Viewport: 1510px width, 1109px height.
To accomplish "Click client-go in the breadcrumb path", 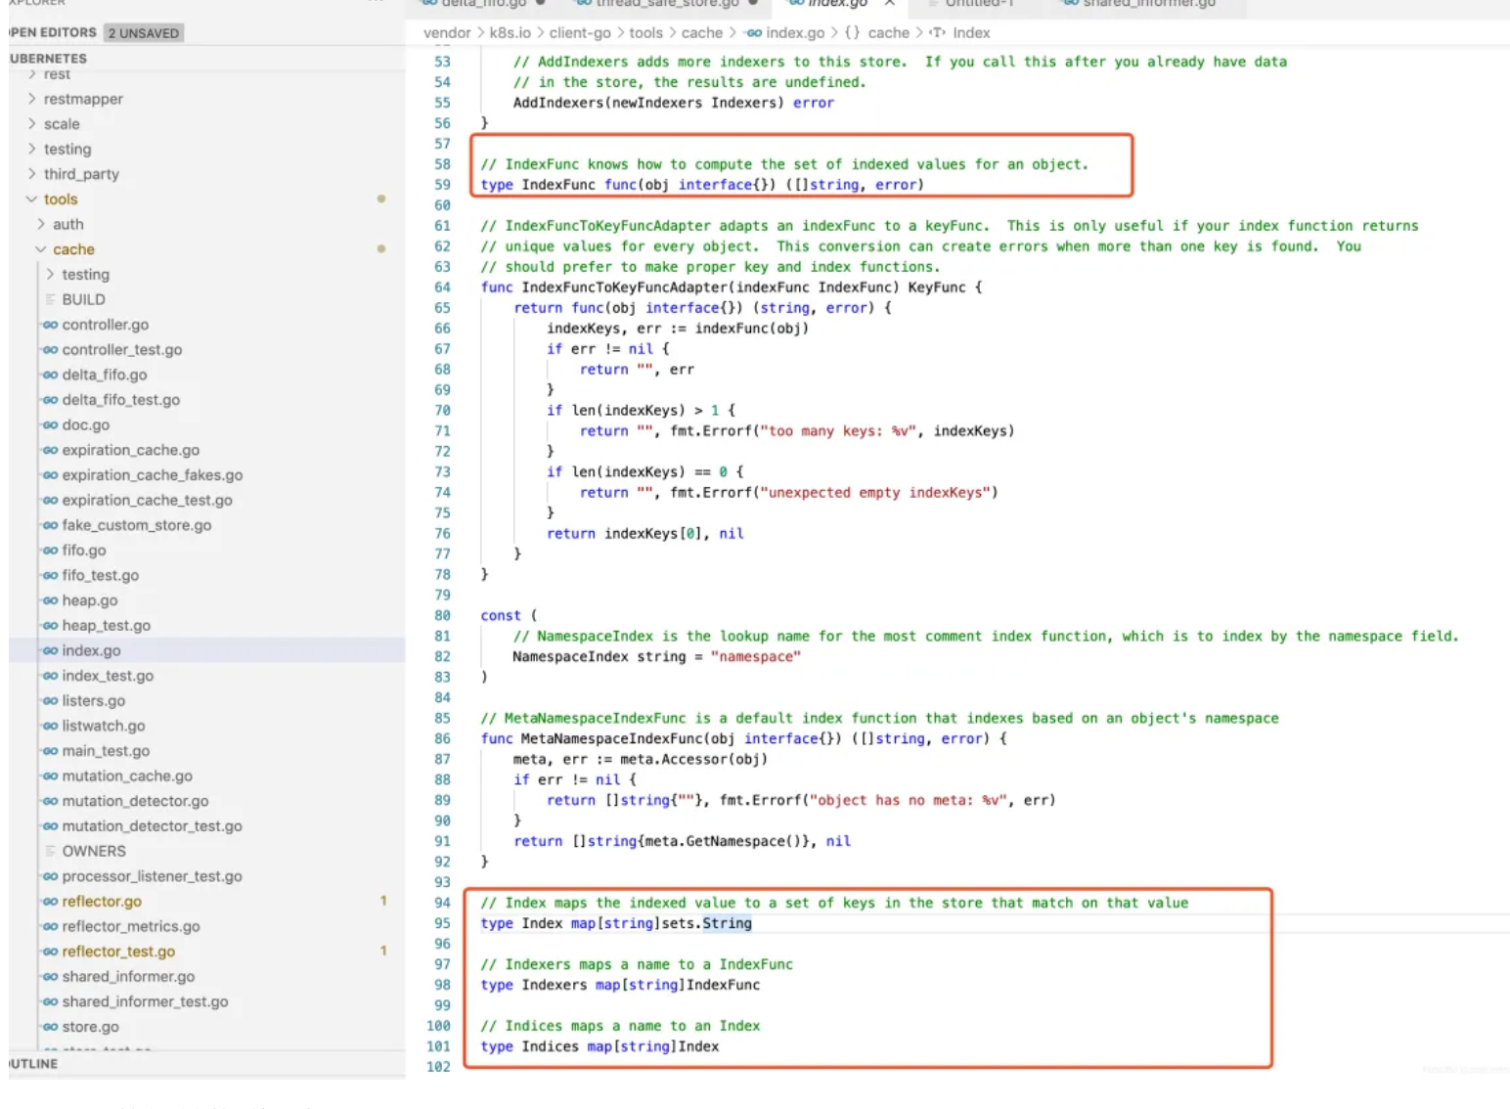I will (580, 33).
